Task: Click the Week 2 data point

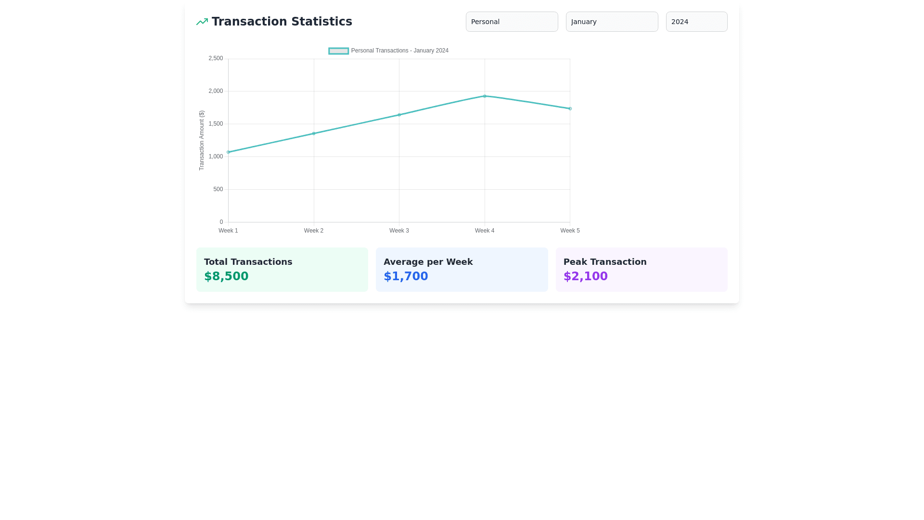Action: tap(314, 133)
